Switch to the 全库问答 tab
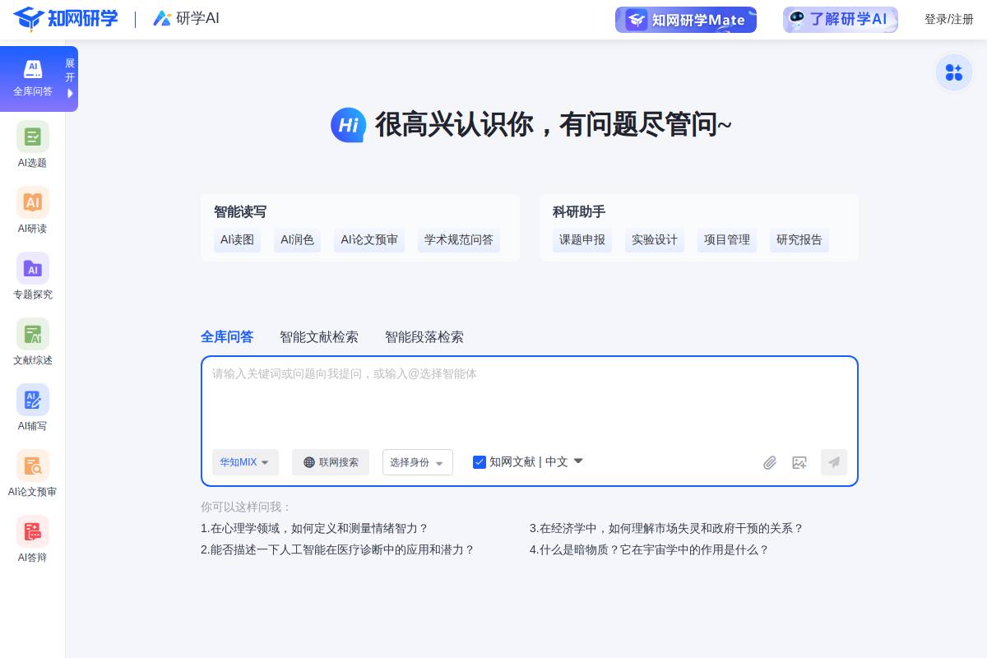 (227, 336)
